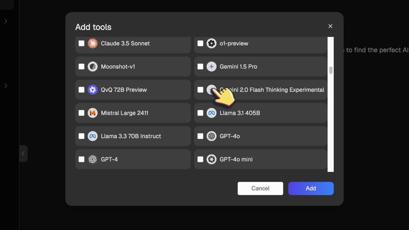Click the GPT-4o mini OpenAI logo icon
Screen dimensions: 409x230
[x=212, y=159]
